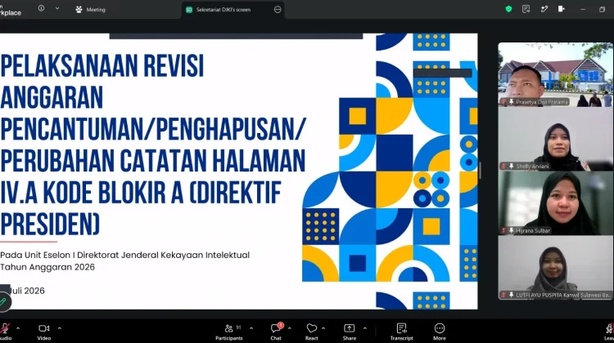This screenshot has height=343, width=614.
Task: Click the 'Juli 2026' date text
Action: tap(27, 291)
